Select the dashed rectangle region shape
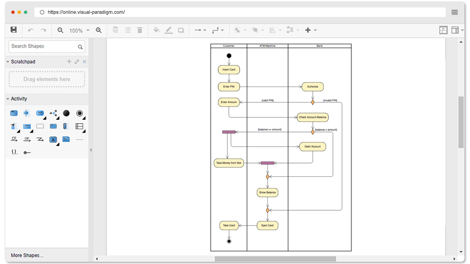 point(40,126)
